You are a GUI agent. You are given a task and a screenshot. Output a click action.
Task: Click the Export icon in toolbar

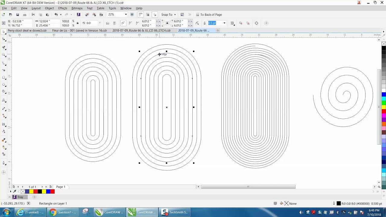94,14
